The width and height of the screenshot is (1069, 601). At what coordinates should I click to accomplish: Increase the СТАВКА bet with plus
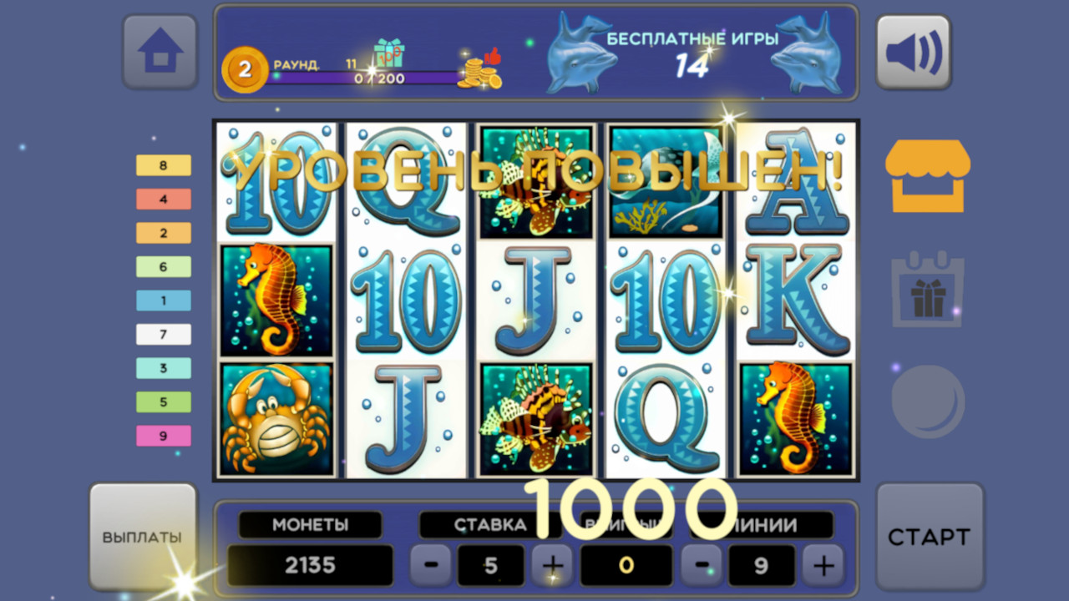point(552,565)
